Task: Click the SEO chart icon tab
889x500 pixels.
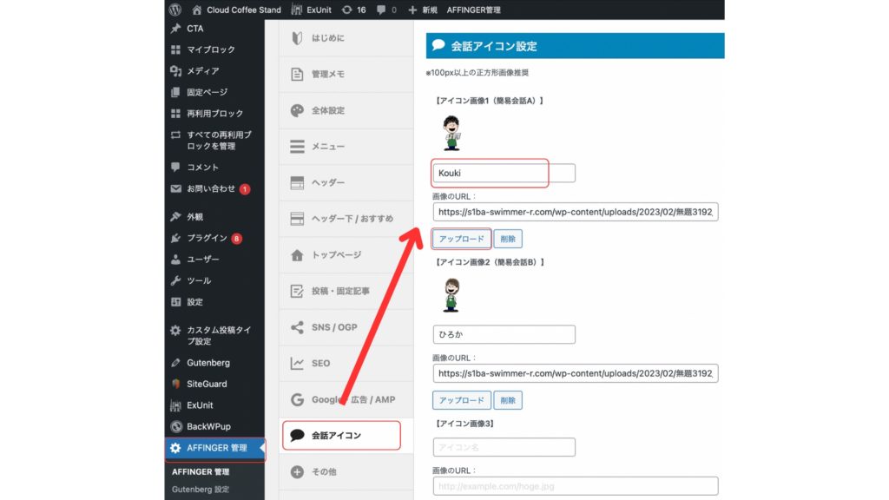Action: click(x=297, y=364)
